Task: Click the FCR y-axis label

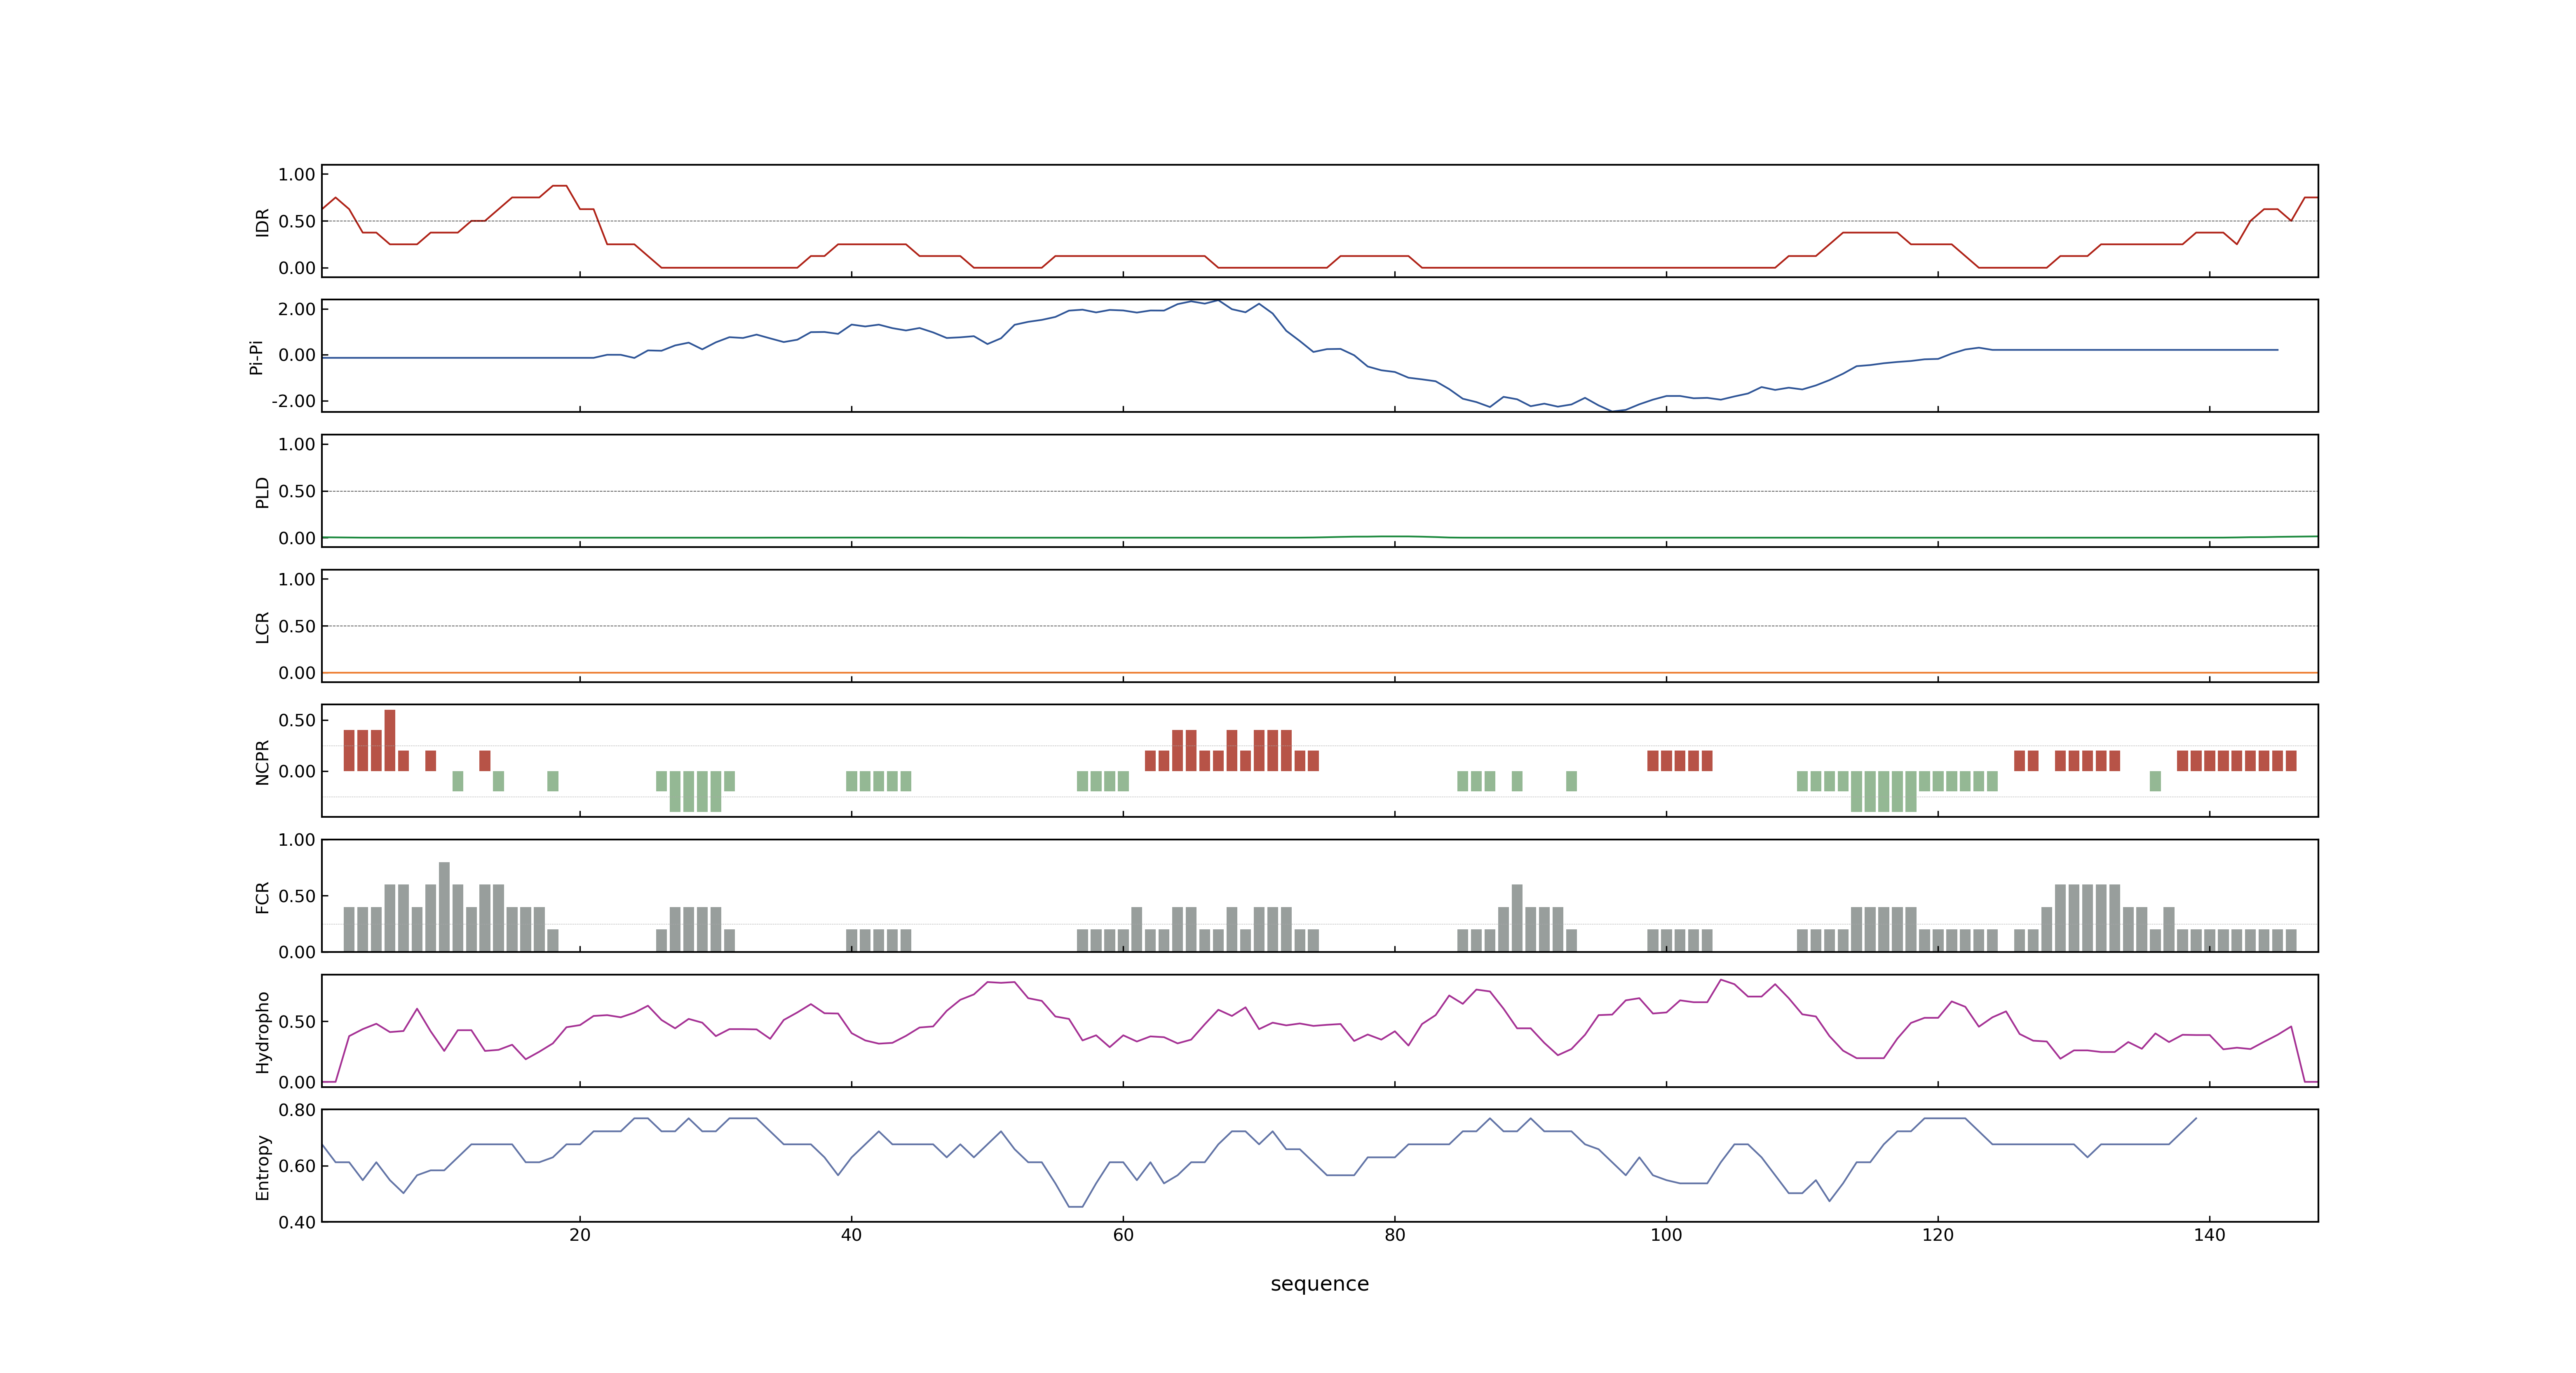Action: 262,896
